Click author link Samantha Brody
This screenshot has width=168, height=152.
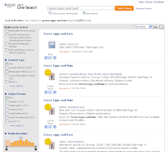pyautogui.click(x=78, y=74)
